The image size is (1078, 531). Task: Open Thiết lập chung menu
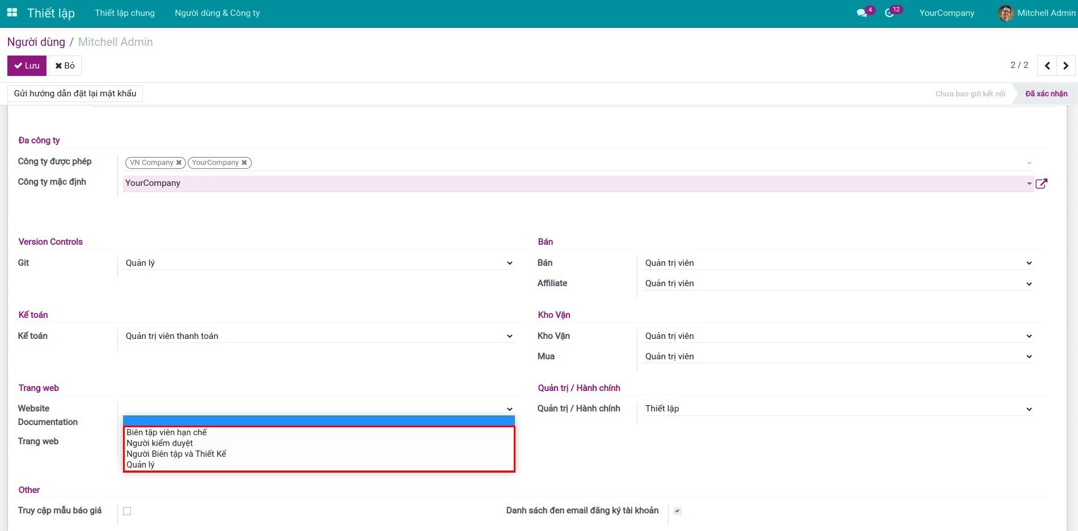click(x=125, y=13)
